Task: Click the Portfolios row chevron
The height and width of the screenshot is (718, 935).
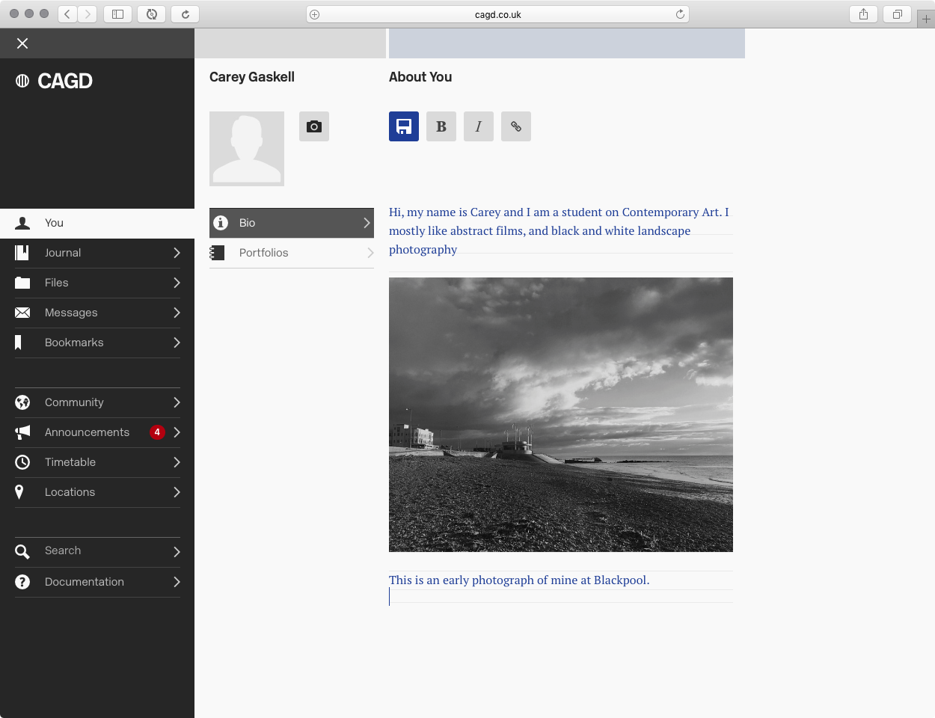Action: click(370, 253)
